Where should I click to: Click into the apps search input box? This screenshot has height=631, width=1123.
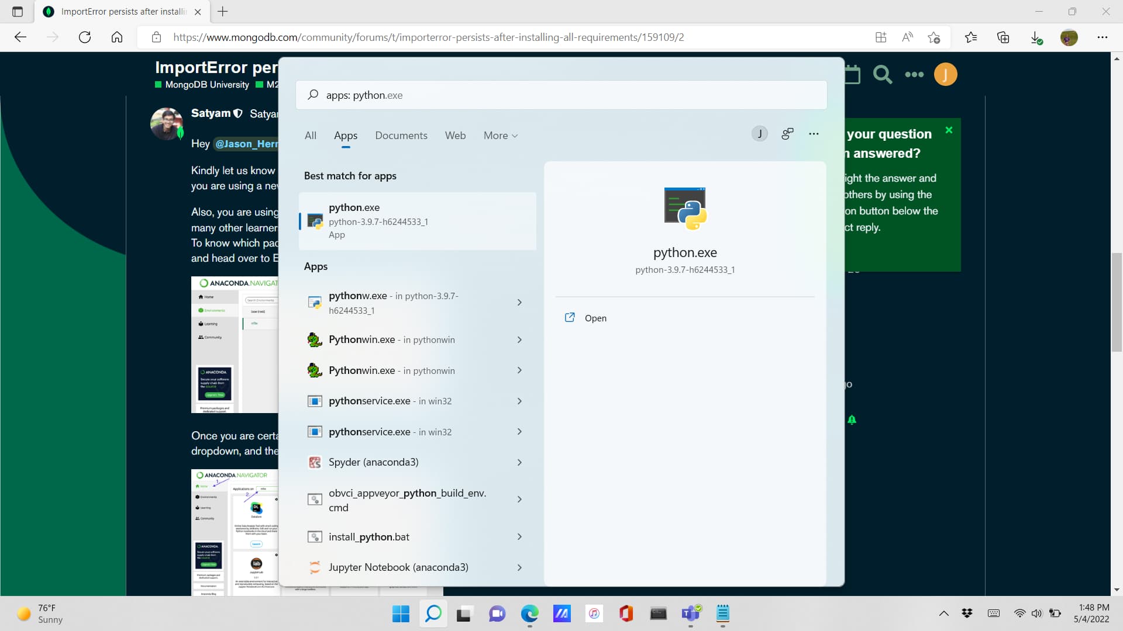(561, 95)
